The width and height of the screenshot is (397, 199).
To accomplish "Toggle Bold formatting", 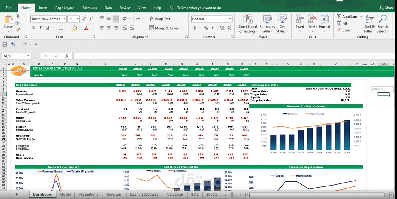I will (33, 28).
